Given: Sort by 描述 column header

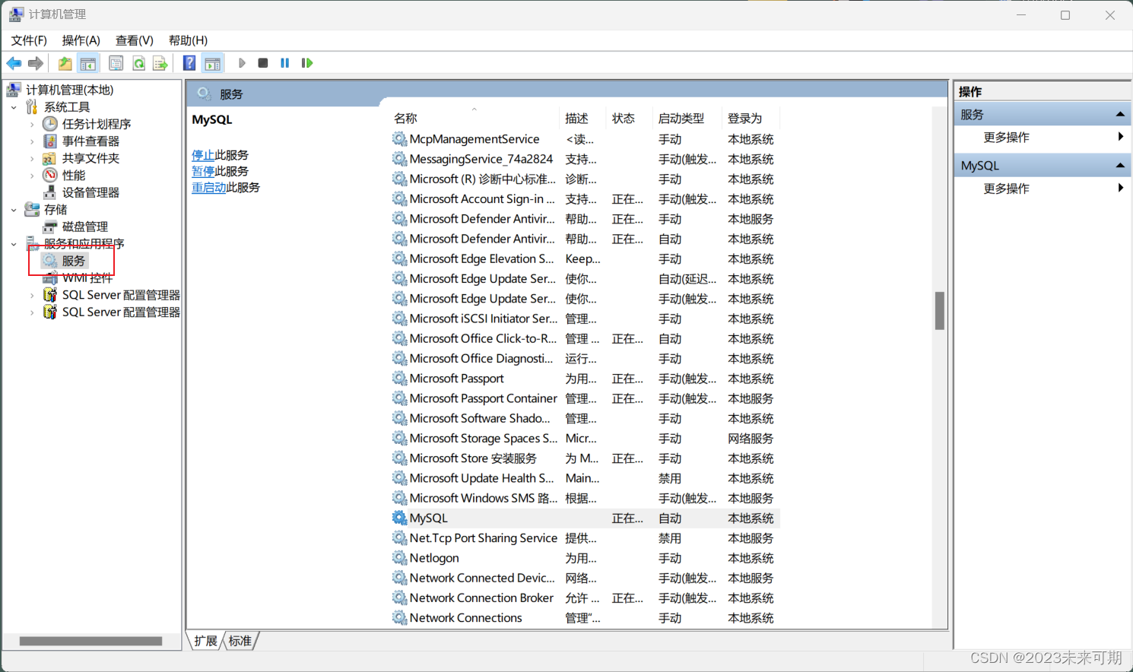Looking at the screenshot, I should pyautogui.click(x=584, y=118).
